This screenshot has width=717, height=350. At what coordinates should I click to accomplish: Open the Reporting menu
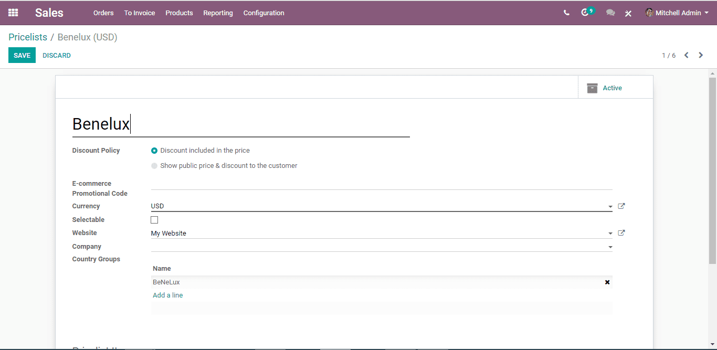[218, 13]
